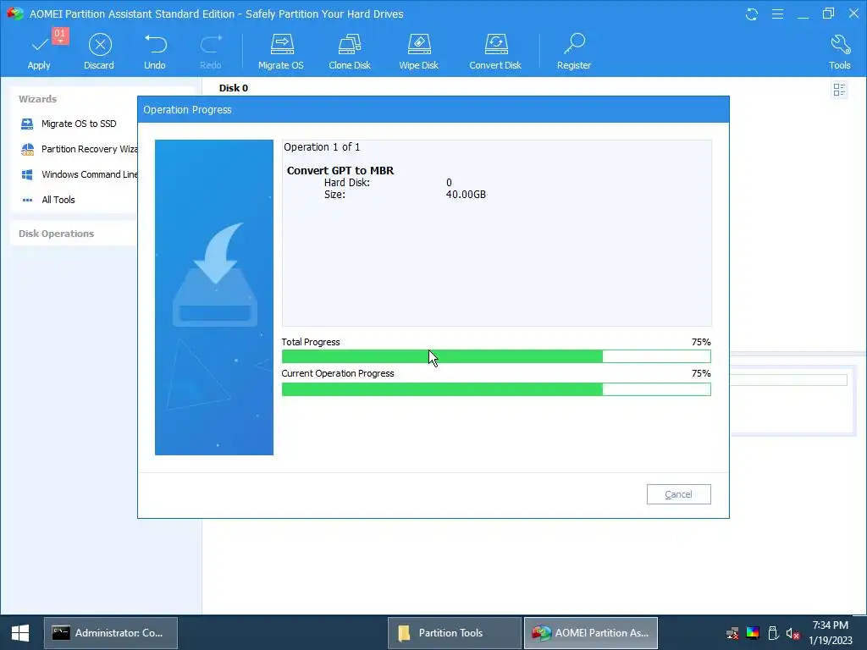Click the Undo arrow icon
Image resolution: width=867 pixels, height=650 pixels.
(156, 44)
